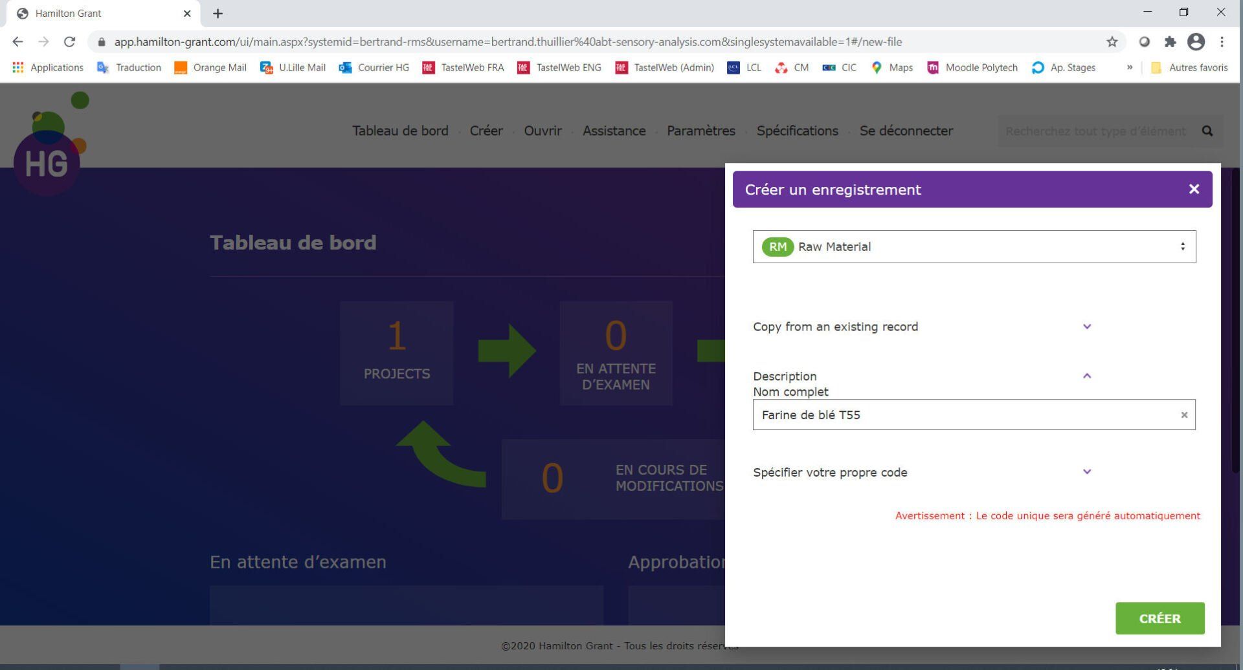Open the Maps bookmark
This screenshot has width=1243, height=670.
tap(900, 67)
